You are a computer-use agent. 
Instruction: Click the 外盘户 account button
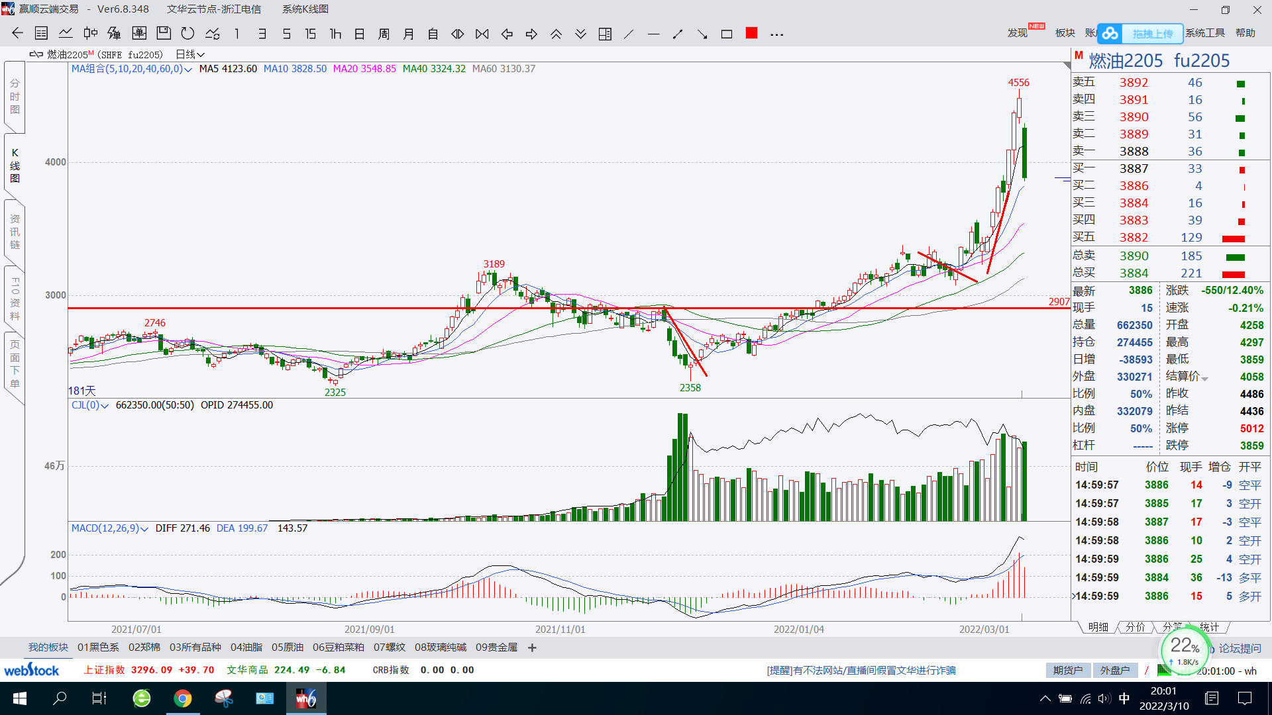pyautogui.click(x=1115, y=671)
